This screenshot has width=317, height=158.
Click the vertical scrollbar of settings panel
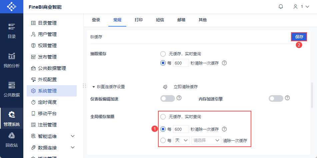pyautogui.click(x=312, y=95)
